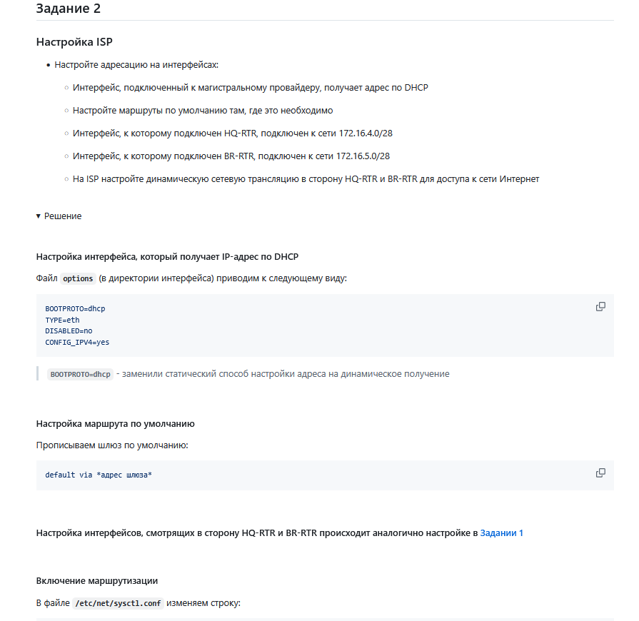Click the TYPE=eth line in the code block
The width and height of the screenshot is (639, 621).
pos(62,320)
